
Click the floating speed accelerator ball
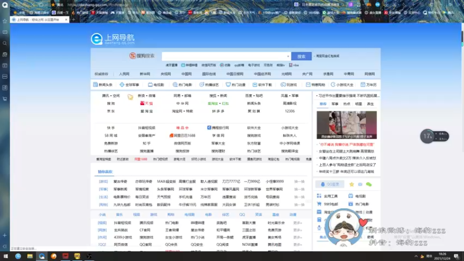click(427, 136)
